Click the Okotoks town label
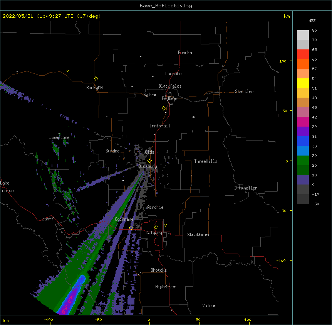 coord(159,270)
